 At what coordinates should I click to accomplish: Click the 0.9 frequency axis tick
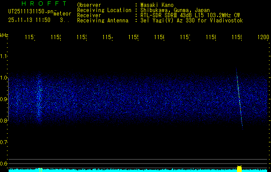[4, 99]
